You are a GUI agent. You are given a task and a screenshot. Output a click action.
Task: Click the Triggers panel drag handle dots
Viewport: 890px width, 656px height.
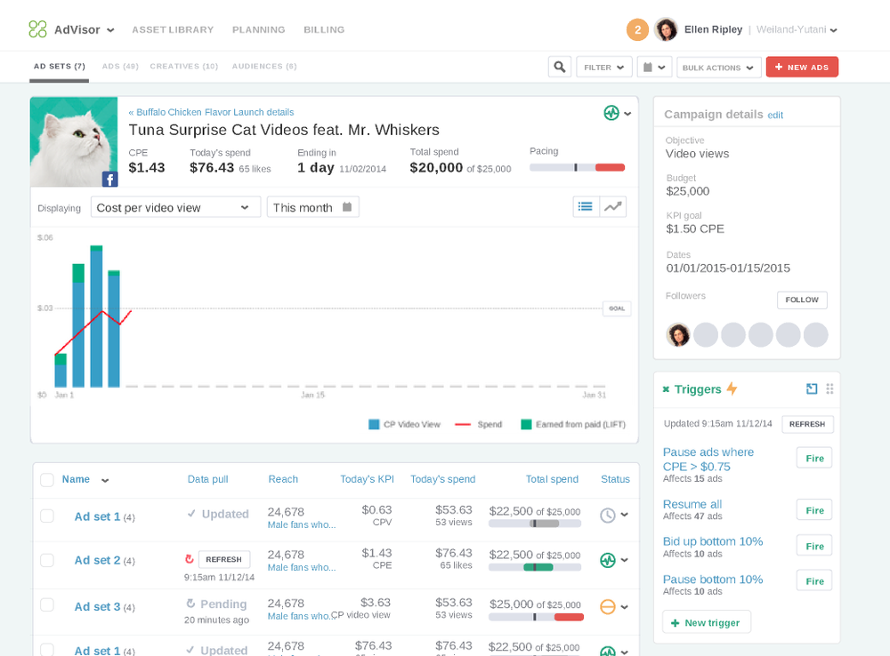click(829, 388)
